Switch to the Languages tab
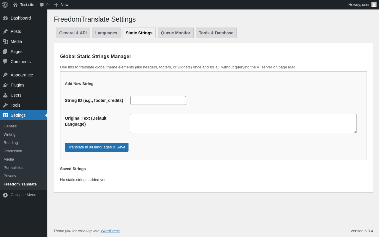The width and height of the screenshot is (379, 237). (x=106, y=33)
